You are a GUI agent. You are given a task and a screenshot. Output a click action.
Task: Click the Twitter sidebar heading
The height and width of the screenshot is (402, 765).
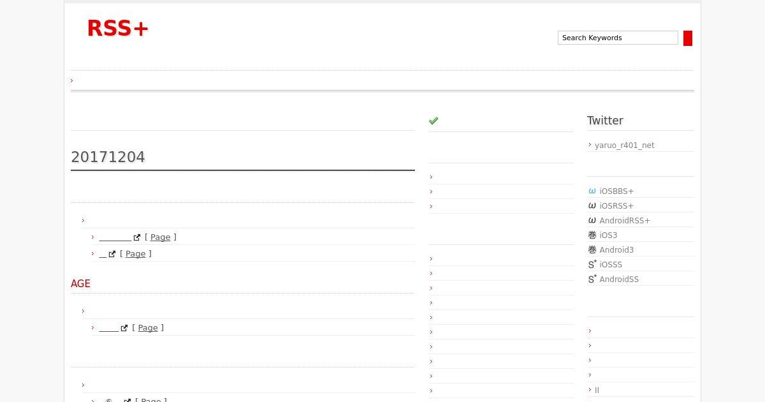point(605,121)
